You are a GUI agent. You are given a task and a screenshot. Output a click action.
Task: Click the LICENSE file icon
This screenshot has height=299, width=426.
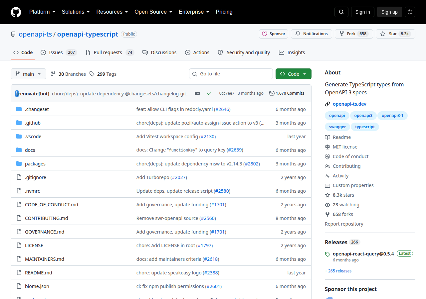[x=19, y=246]
